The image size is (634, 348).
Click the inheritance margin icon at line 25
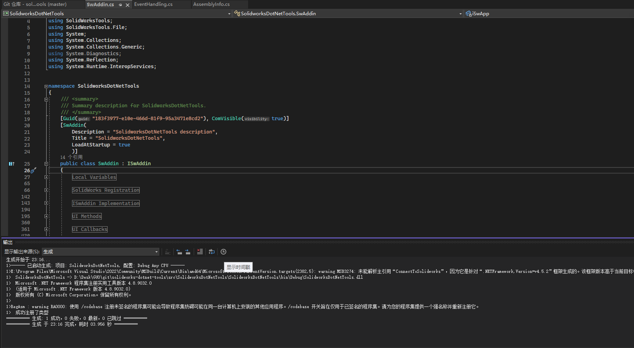[12, 164]
